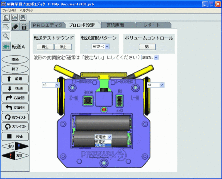The width and height of the screenshot is (222, 179).
Task: Select the プロロボ設定 tab
Action: coord(82,25)
